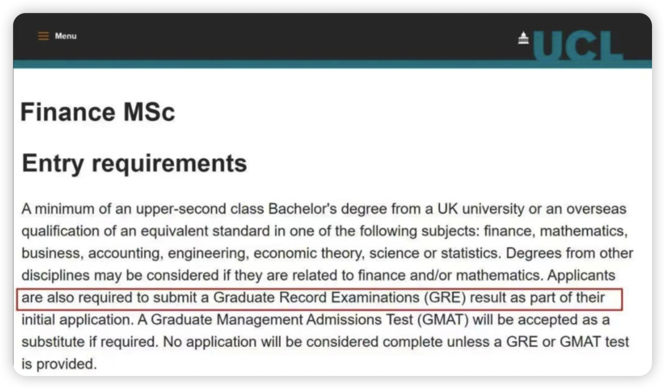
Task: Click the Entry requirements heading
Action: click(x=134, y=164)
